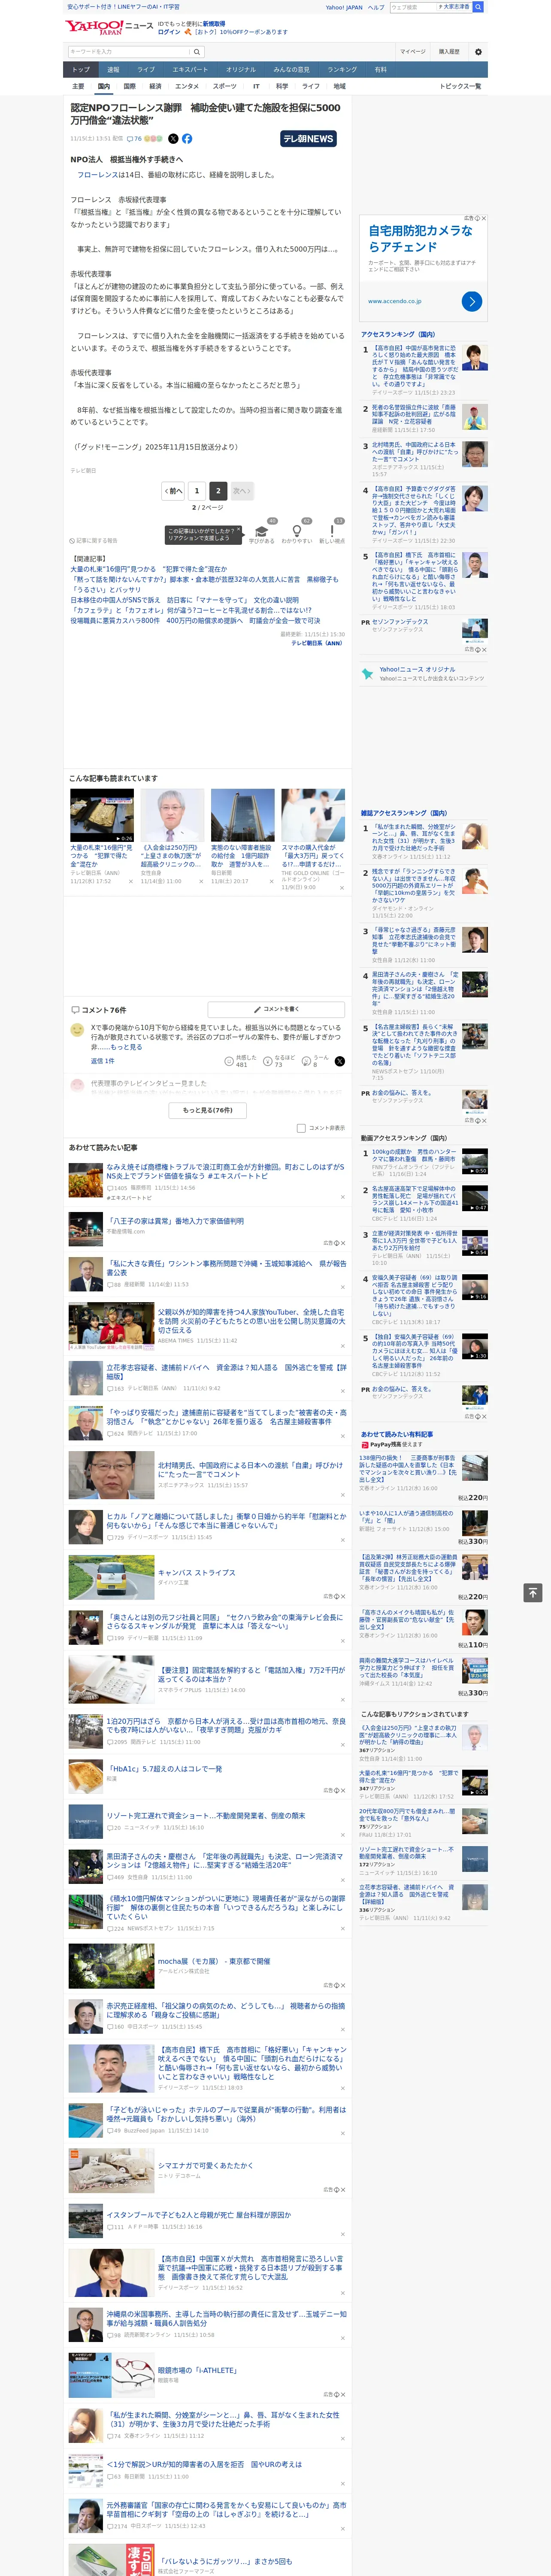Screen dimensions: 551x2576
Task: Open the トップ navigation tab
Action: pyautogui.click(x=81, y=70)
